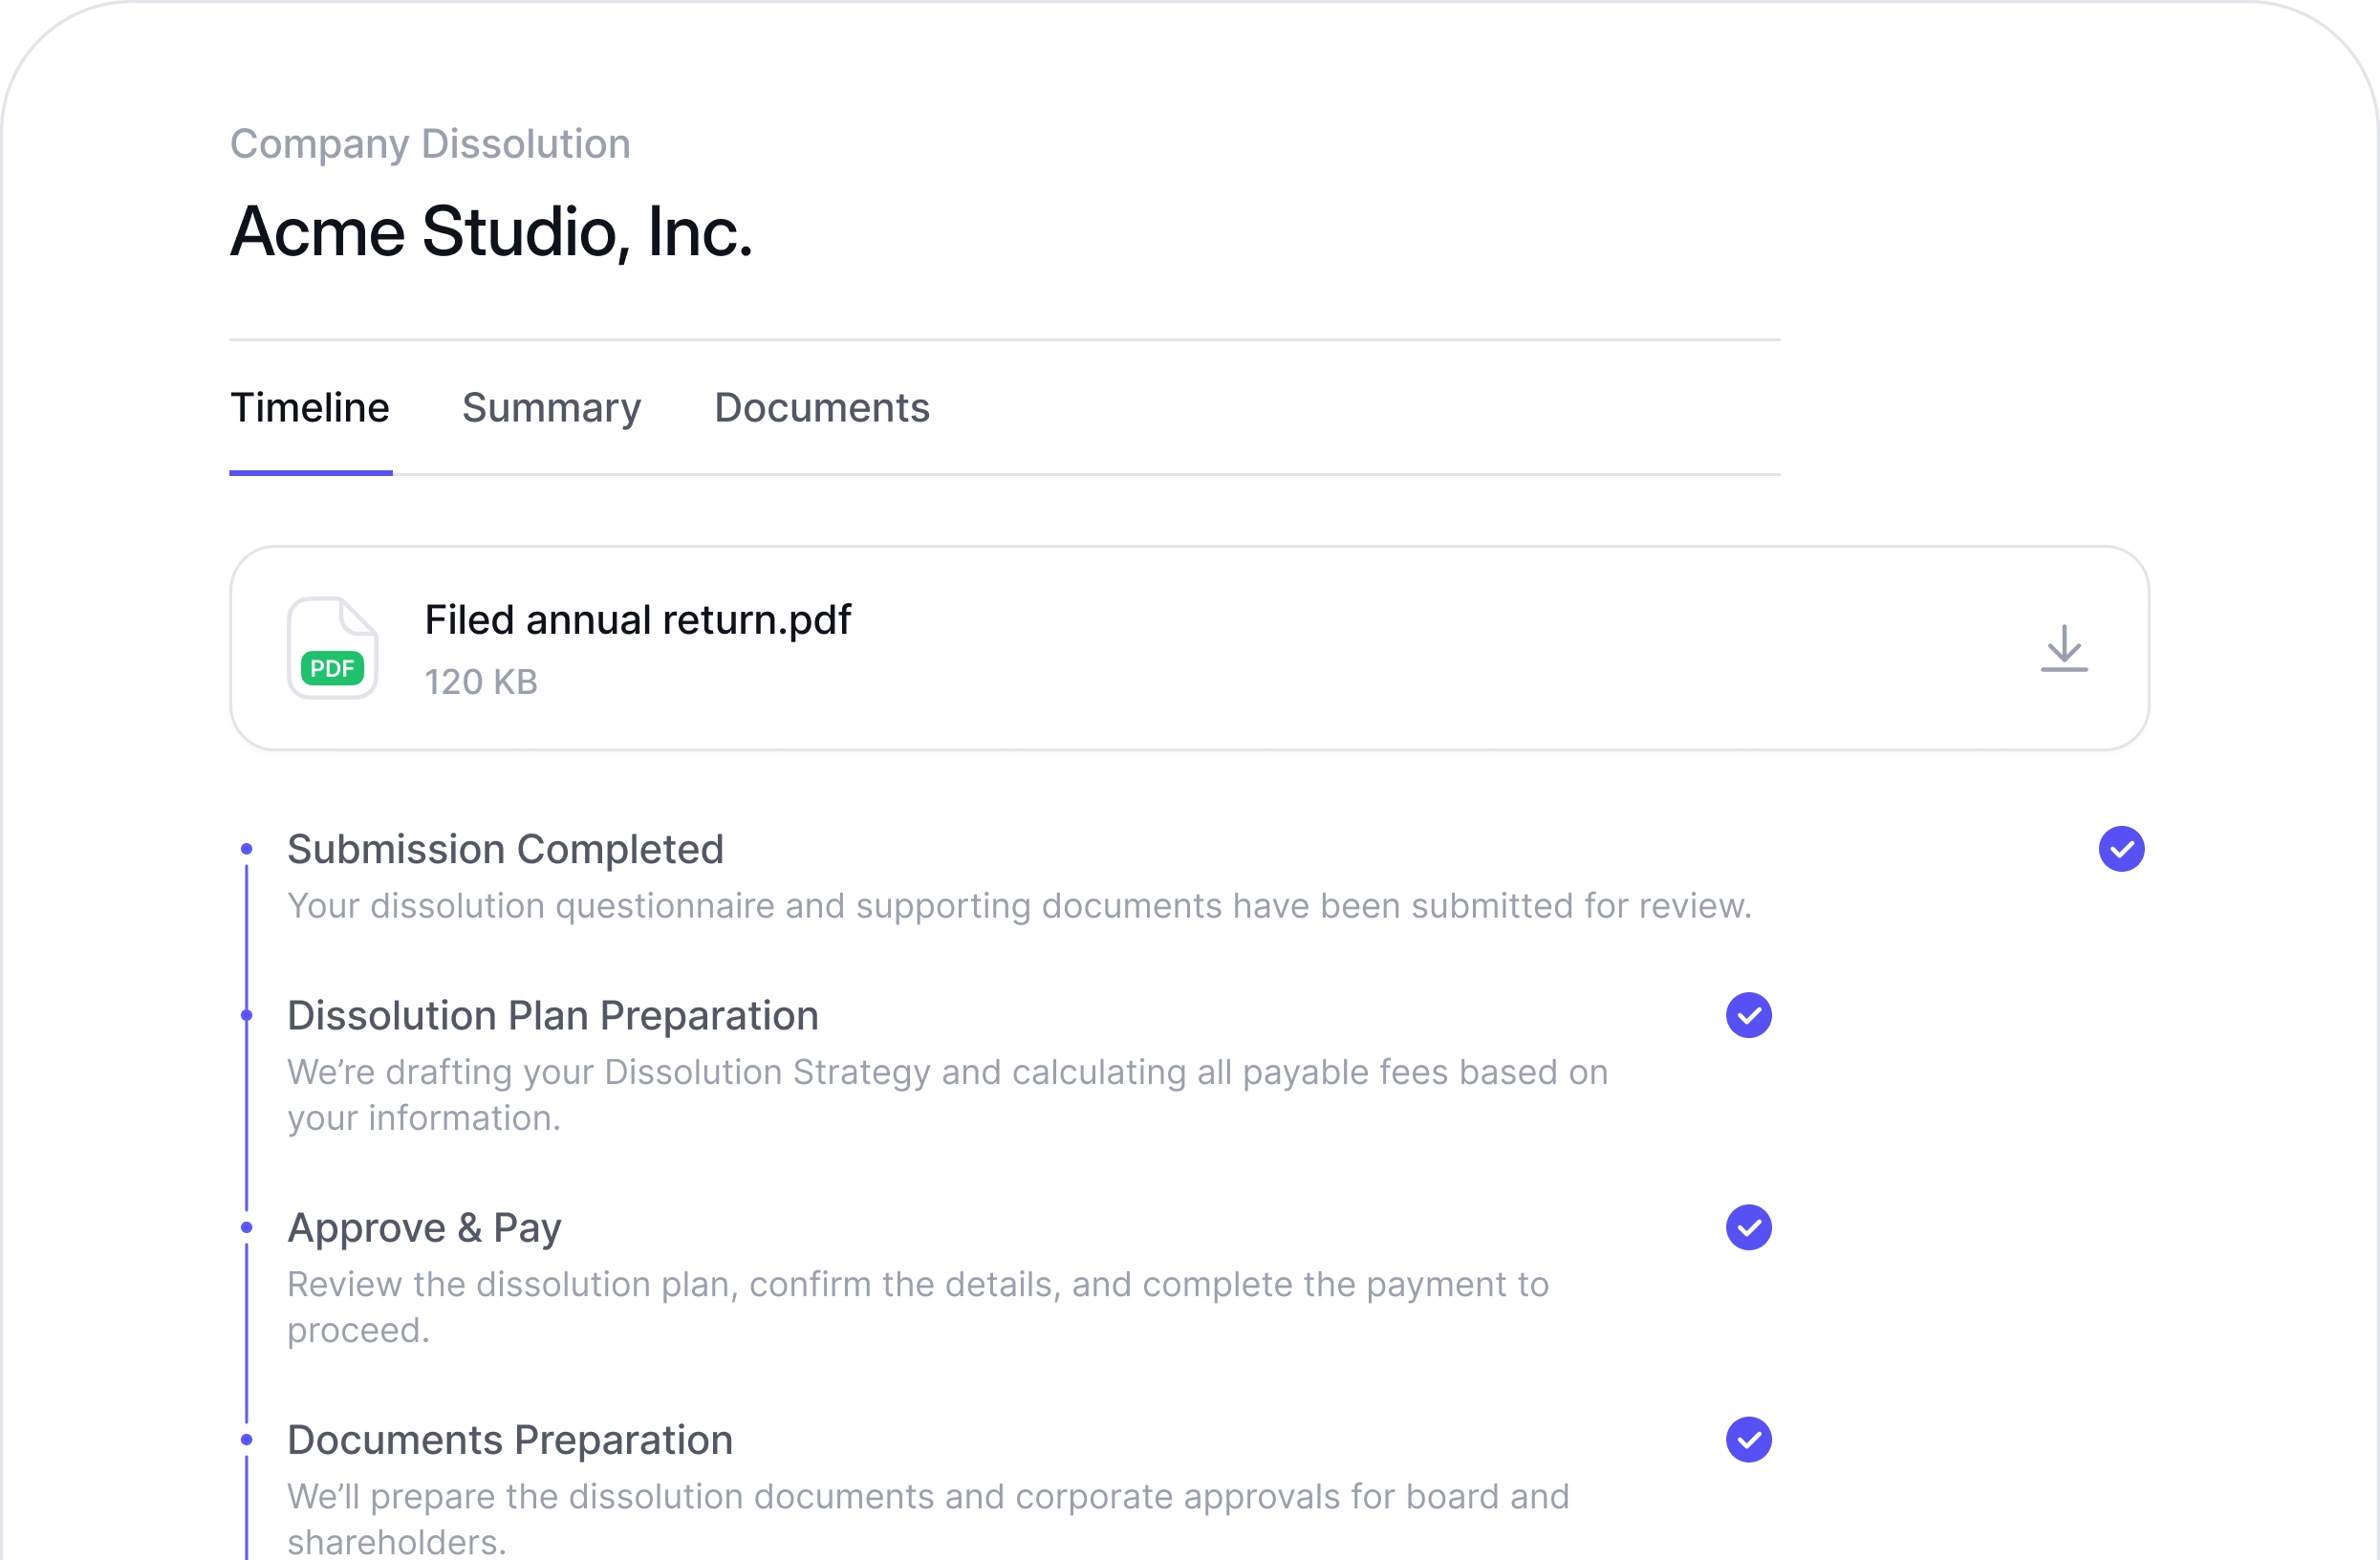
Task: Select the Dissolution Plan Preparation timeline dot
Action: point(247,1015)
